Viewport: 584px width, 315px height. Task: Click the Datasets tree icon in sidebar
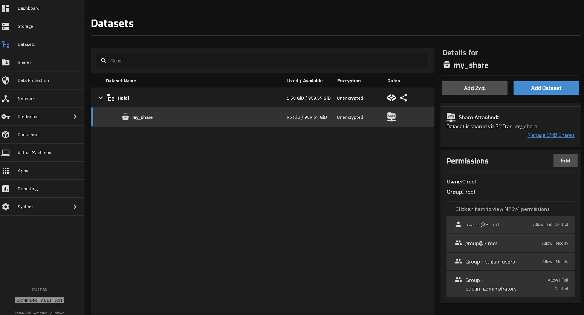click(6, 44)
